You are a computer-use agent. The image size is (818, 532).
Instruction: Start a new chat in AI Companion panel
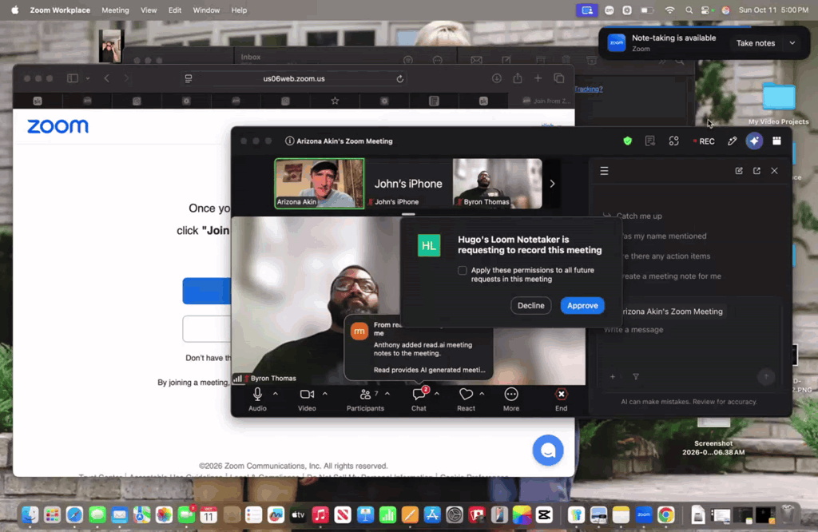[x=739, y=171]
